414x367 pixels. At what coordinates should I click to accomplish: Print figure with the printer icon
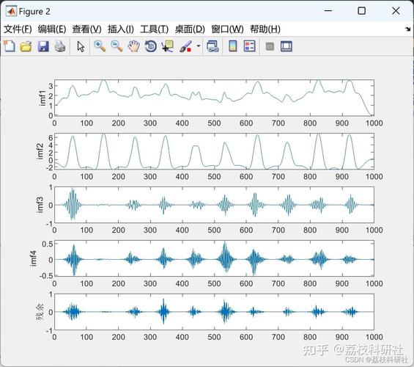tap(60, 46)
